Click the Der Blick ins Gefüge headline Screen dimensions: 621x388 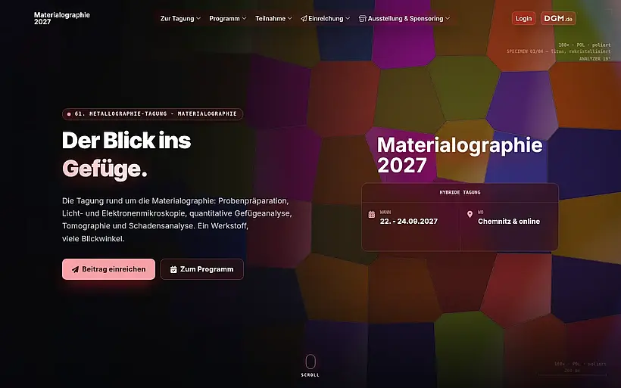[x=126, y=154]
